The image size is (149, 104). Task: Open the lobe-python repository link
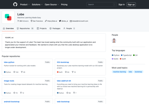point(9,62)
